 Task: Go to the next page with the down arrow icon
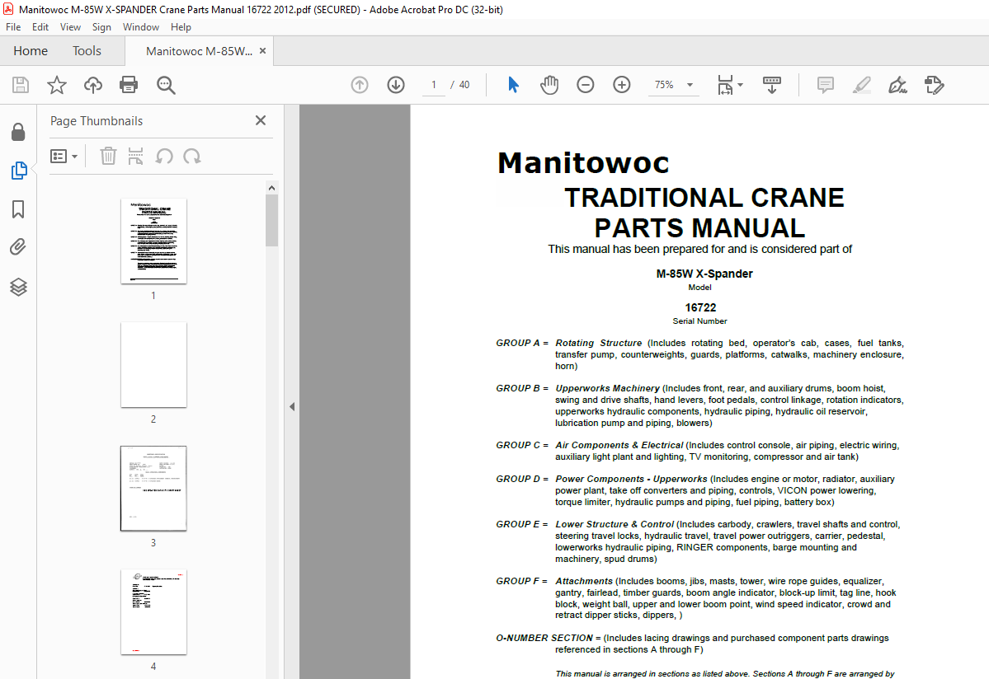click(396, 85)
